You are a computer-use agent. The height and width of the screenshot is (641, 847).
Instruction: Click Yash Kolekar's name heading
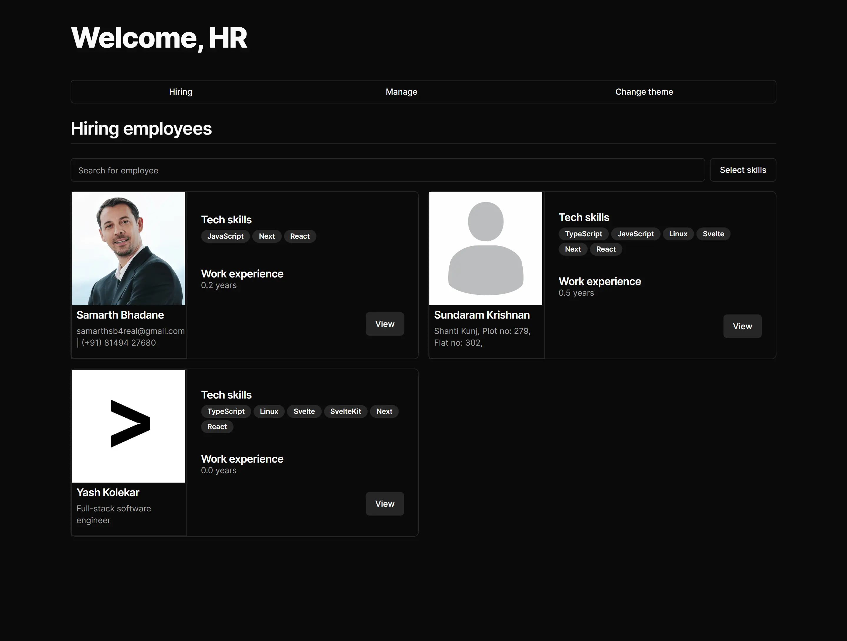click(x=108, y=493)
